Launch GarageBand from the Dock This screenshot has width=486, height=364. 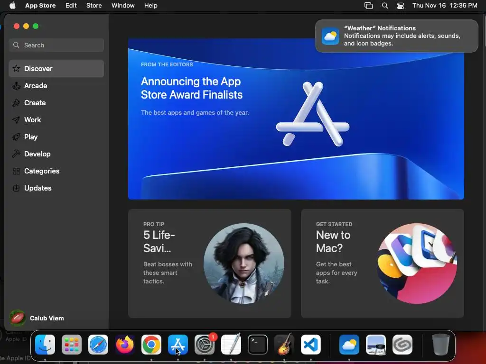point(284,345)
